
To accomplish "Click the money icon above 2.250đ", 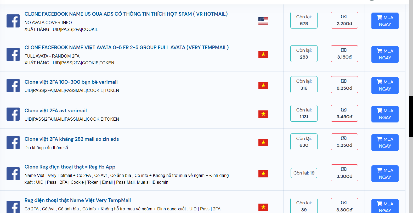I will [344, 16].
